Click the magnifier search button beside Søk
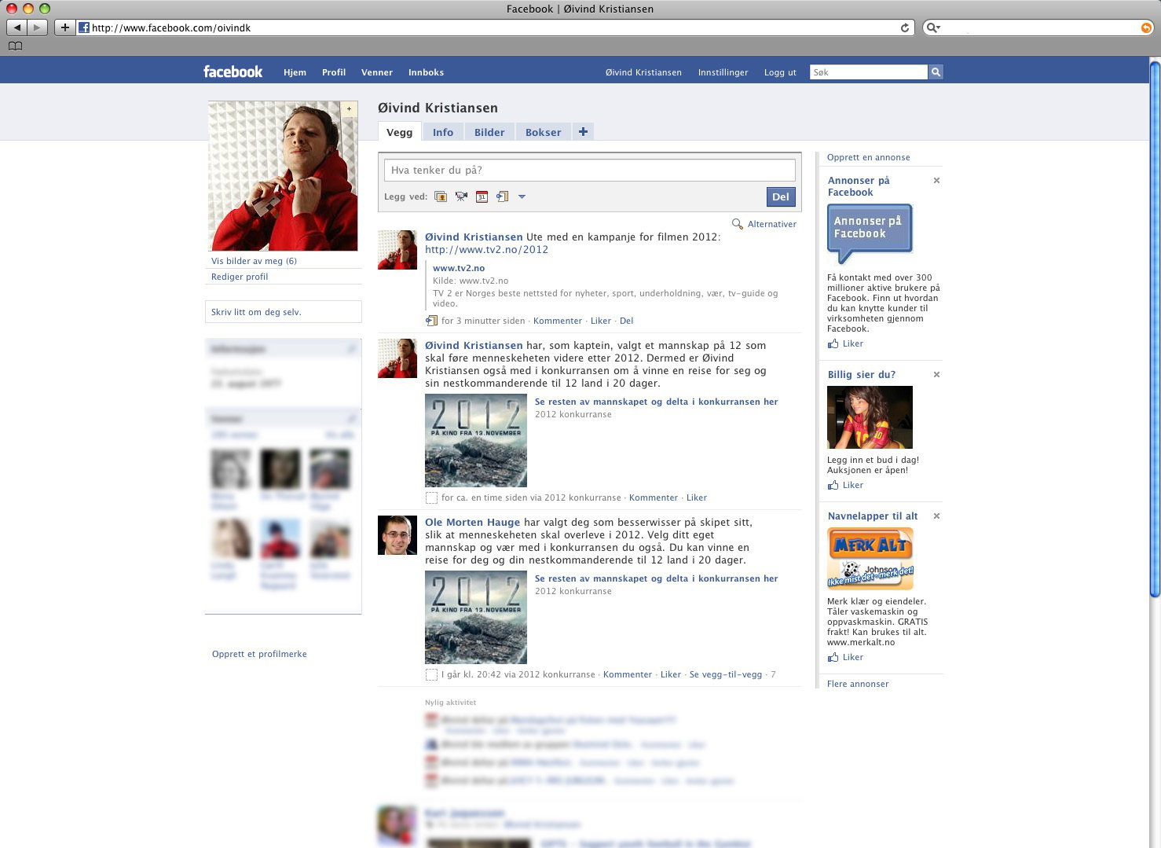Image resolution: width=1161 pixels, height=848 pixels. pos(936,72)
